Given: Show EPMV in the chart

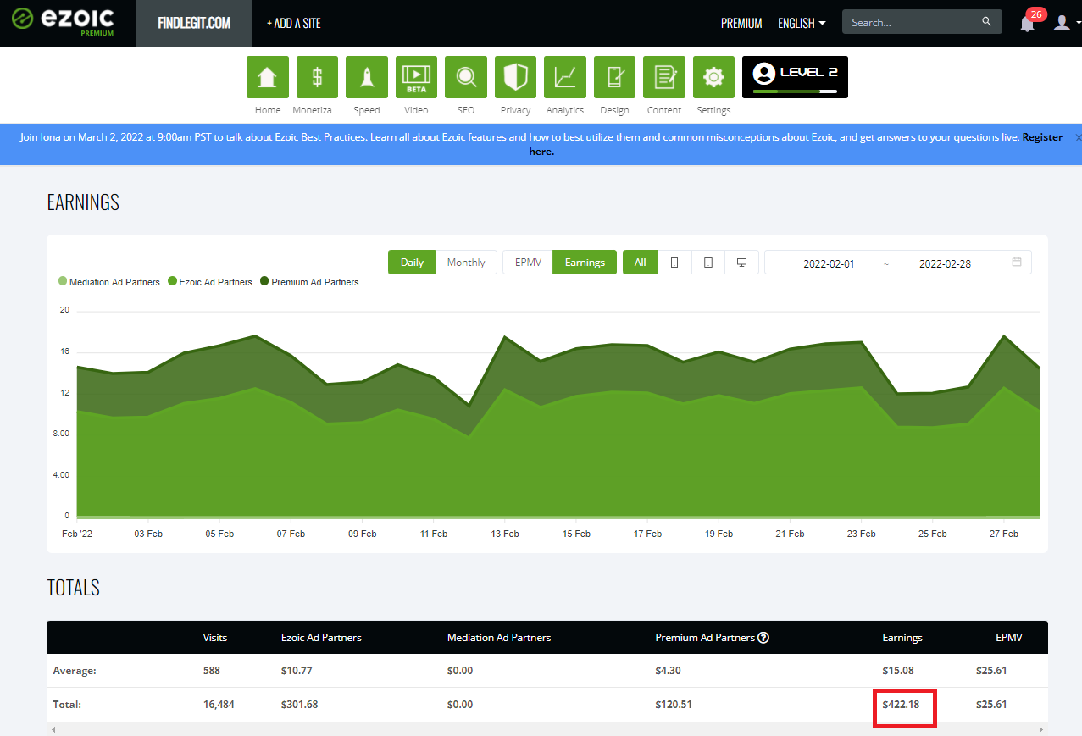Looking at the screenshot, I should click(x=528, y=263).
